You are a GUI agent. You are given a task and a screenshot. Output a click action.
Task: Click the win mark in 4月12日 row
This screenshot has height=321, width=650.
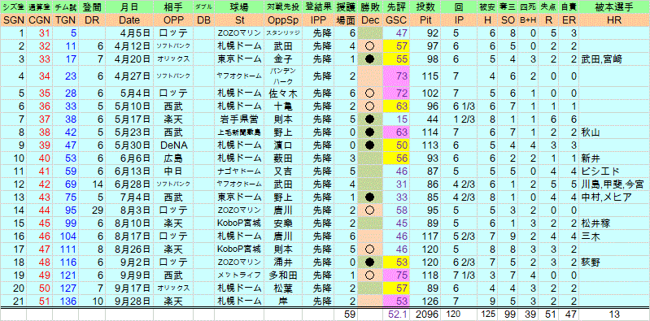[x=371, y=47]
